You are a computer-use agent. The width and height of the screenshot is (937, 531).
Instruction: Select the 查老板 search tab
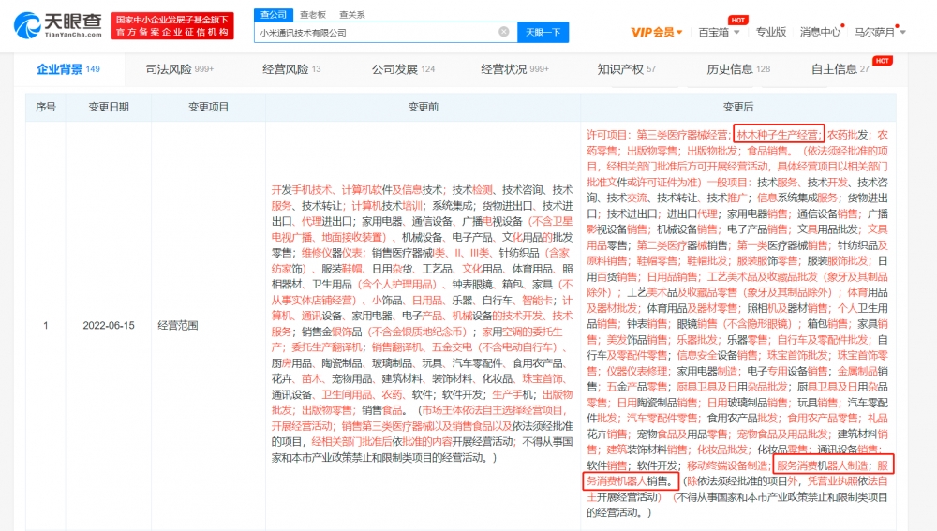(313, 14)
